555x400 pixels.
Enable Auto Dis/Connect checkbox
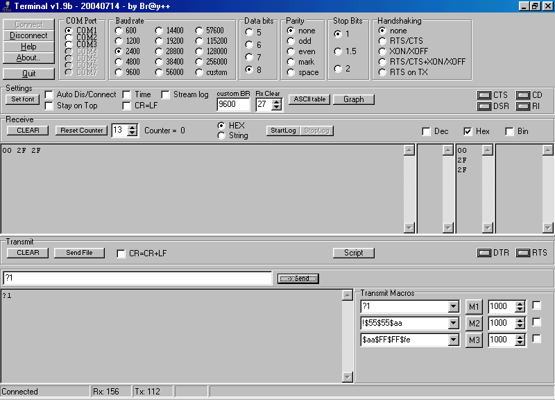coord(49,94)
